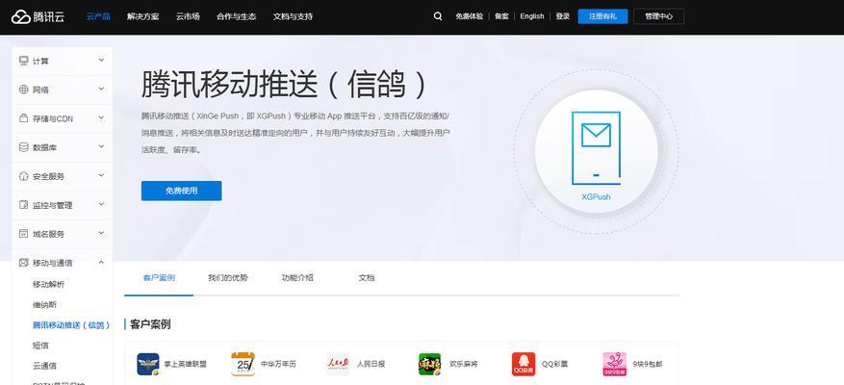Open the 9块9包邮 app icon
This screenshot has width=844, height=385.
click(615, 364)
